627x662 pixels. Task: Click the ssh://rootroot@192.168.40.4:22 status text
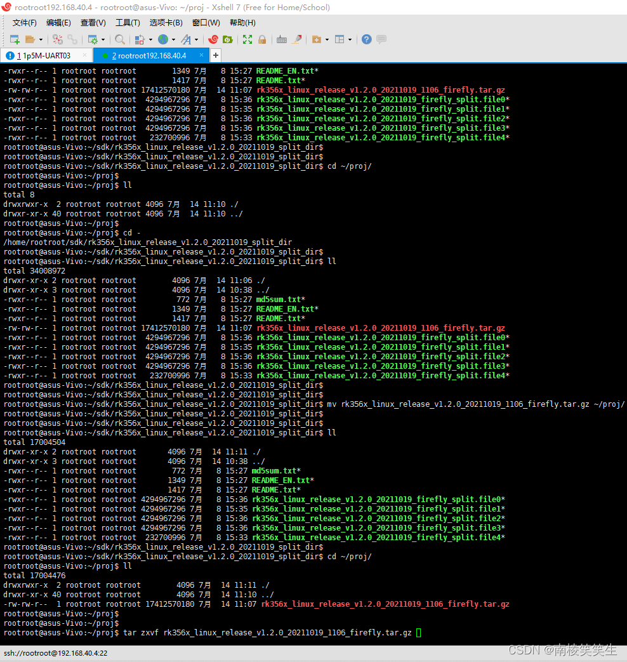(x=55, y=653)
